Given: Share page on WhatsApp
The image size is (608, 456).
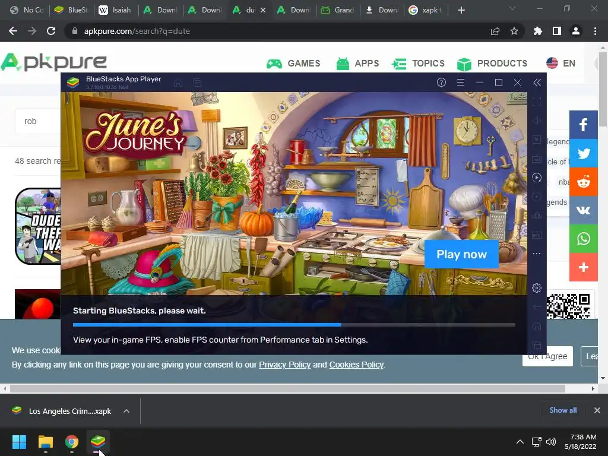Looking at the screenshot, I should (x=583, y=239).
